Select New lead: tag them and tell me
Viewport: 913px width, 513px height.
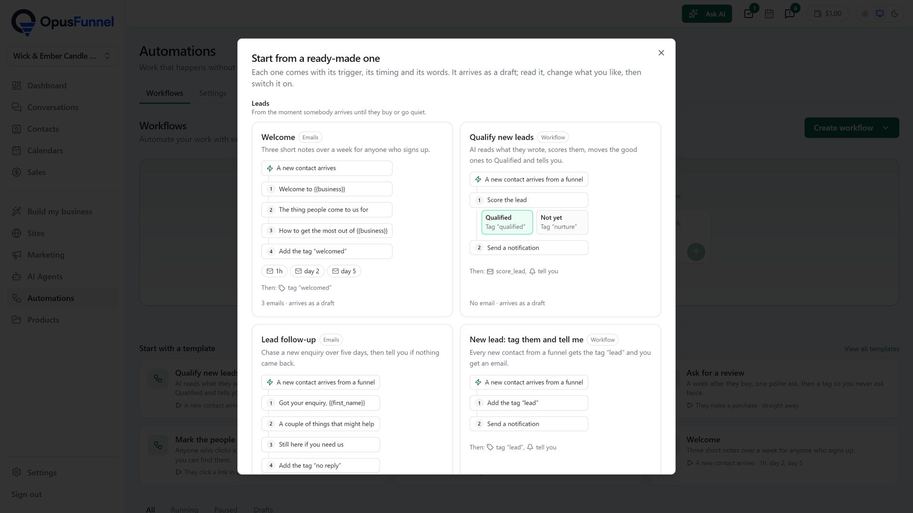pos(526,340)
